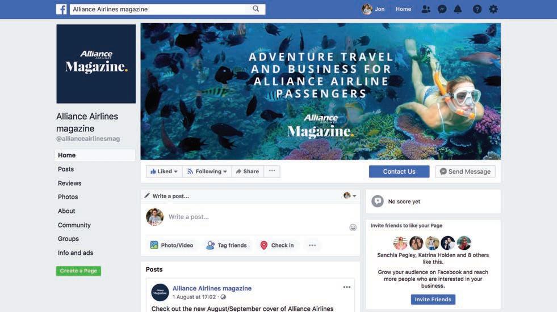Click the Facebook logo icon

tap(61, 9)
